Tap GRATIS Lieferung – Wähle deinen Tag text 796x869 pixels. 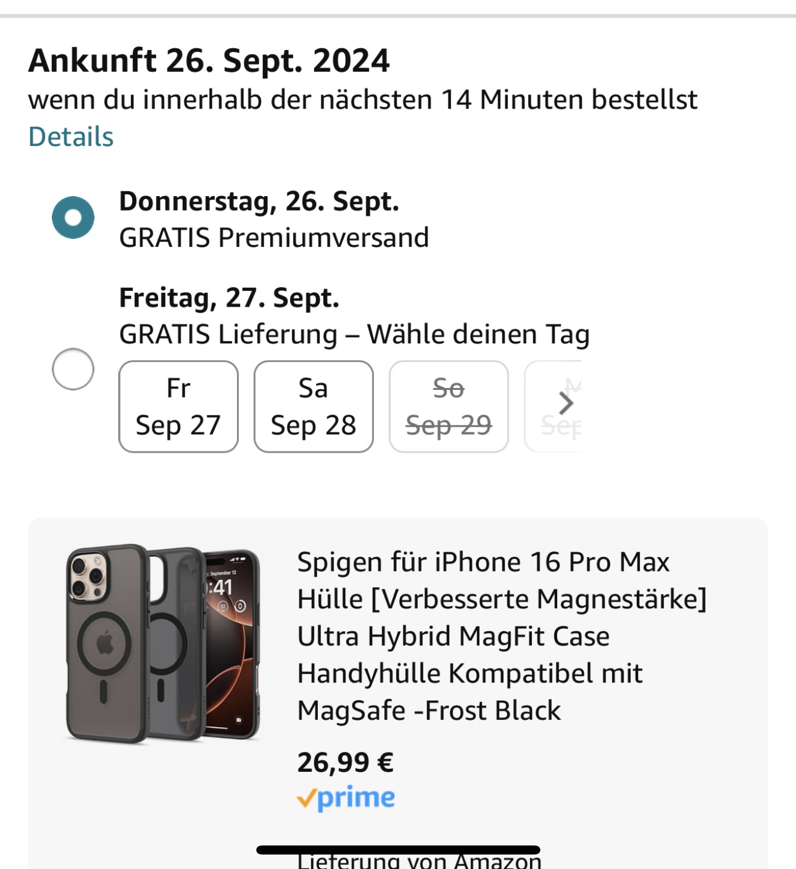354,334
